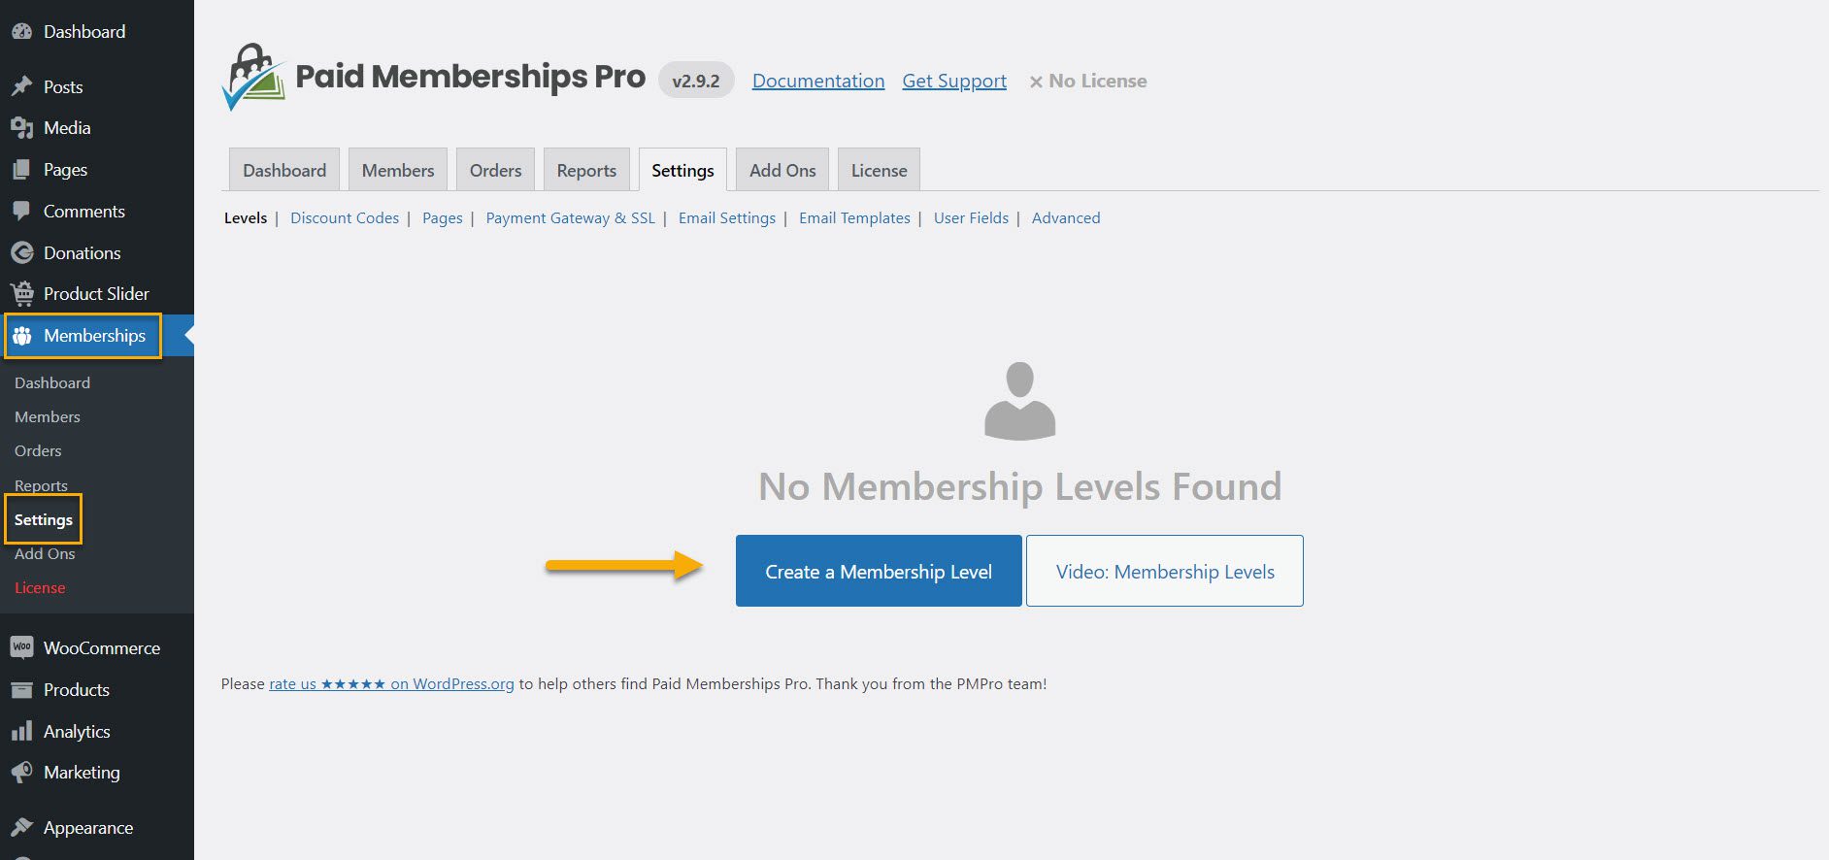Image resolution: width=1829 pixels, height=860 pixels.
Task: Open the Dashboard tab in plugin header
Action: (284, 170)
